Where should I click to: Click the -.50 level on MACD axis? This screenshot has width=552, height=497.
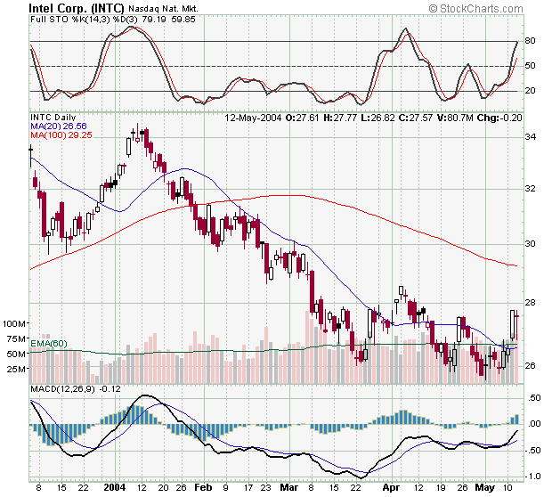(532, 450)
